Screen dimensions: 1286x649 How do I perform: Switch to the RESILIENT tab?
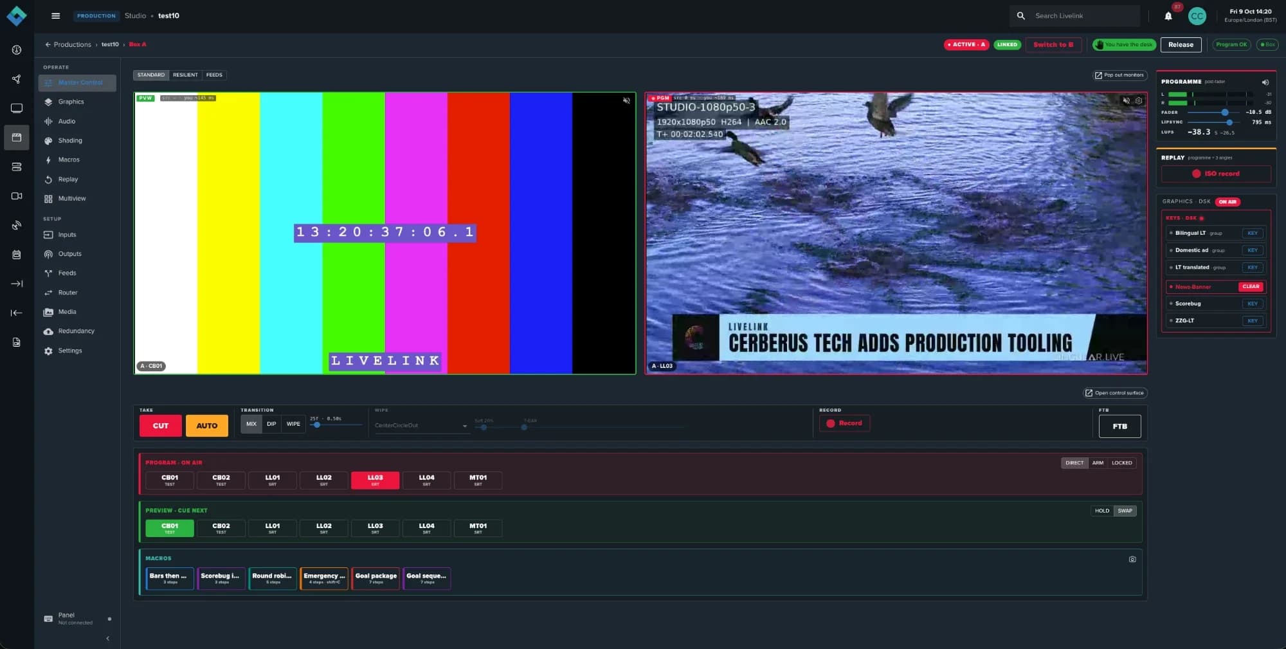pyautogui.click(x=185, y=75)
